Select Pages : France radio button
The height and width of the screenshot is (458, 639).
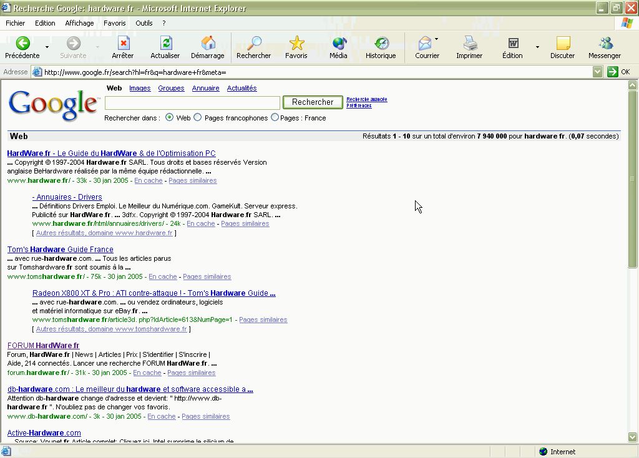coord(275,117)
